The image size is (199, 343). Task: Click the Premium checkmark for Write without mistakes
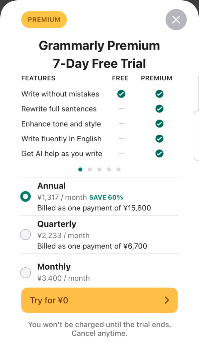click(x=159, y=94)
